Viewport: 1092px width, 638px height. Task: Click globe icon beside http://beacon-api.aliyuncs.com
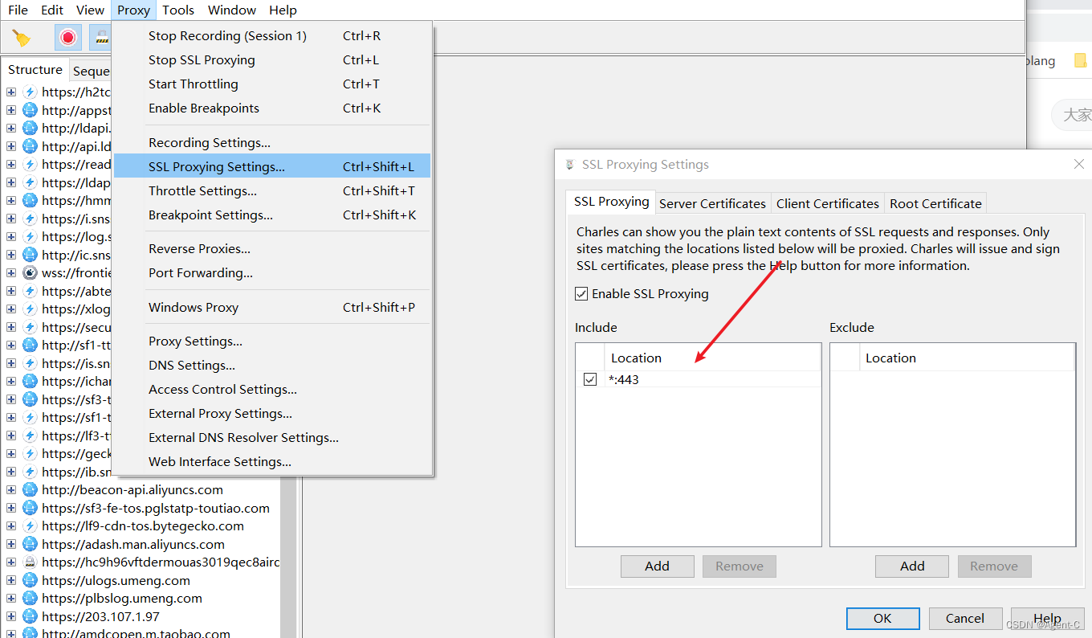(x=30, y=489)
